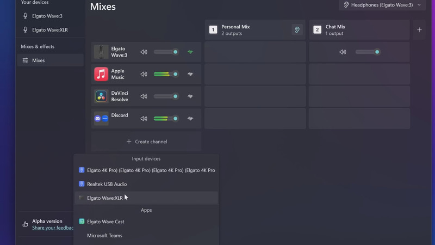The width and height of the screenshot is (435, 245).
Task: Choose Realtek USB Audio input device
Action: [x=146, y=184]
